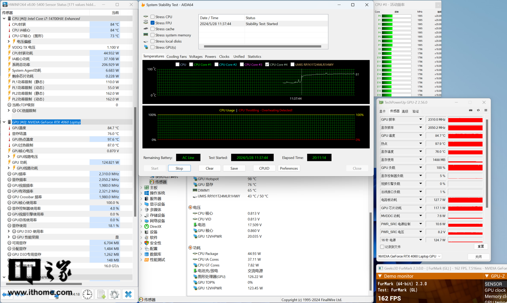Open the GPU 温度 sensor dropdown arrow
This screenshot has height=303, width=507.
420,136
